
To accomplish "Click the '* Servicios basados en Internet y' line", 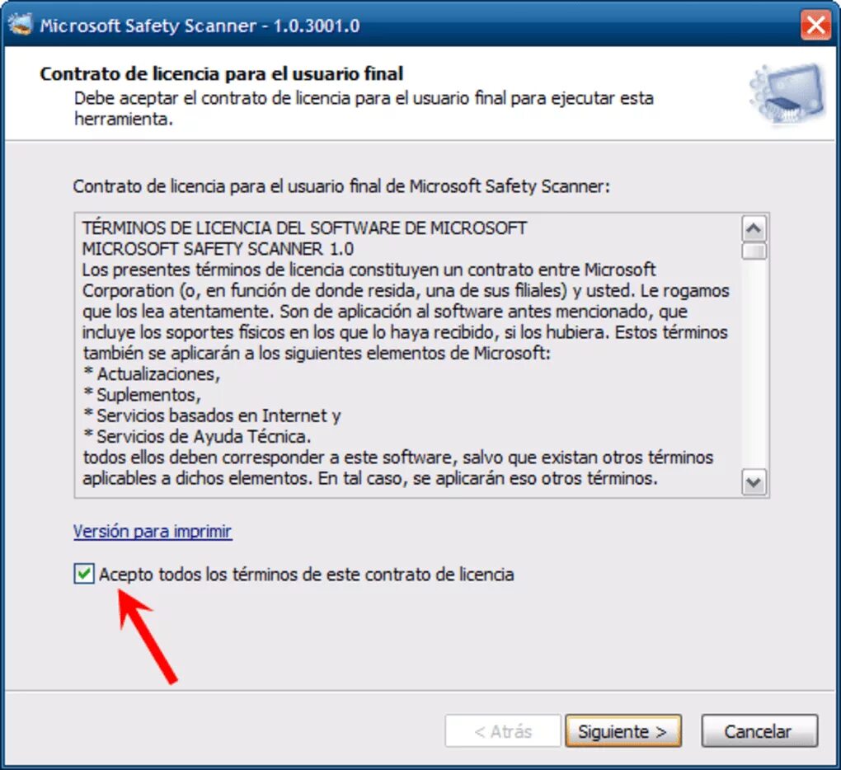I will click(x=212, y=416).
